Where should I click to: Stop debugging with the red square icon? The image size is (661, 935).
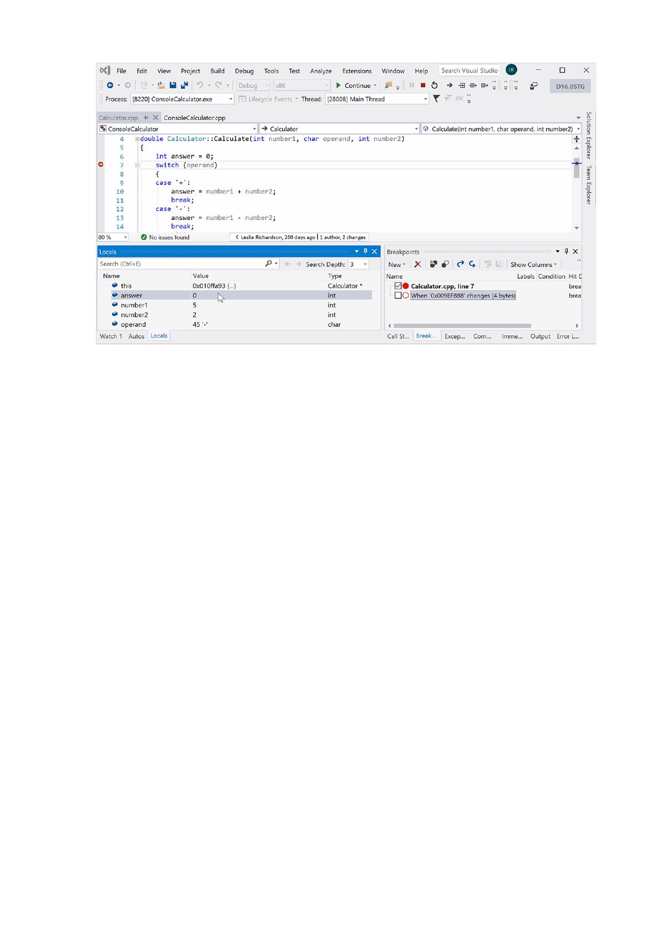[423, 86]
